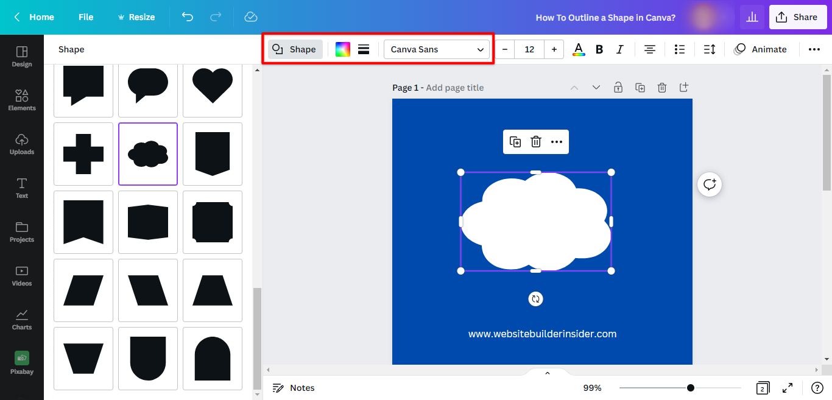Open the Canva Sans font dropdown
Viewport: 832px width, 400px height.
click(x=436, y=49)
